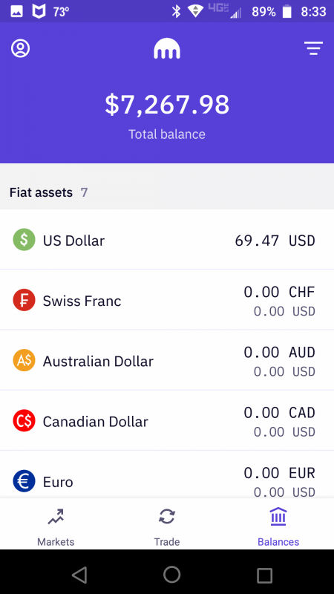Image resolution: width=334 pixels, height=594 pixels.
Task: Tap the Android back navigation button
Action: pyautogui.click(x=79, y=575)
